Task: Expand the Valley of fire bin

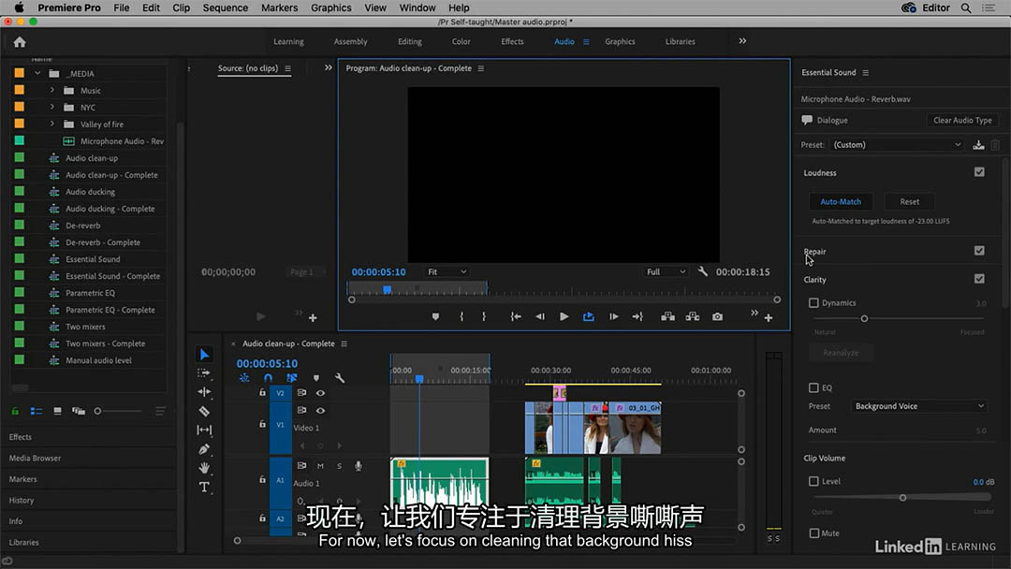Action: pos(52,124)
